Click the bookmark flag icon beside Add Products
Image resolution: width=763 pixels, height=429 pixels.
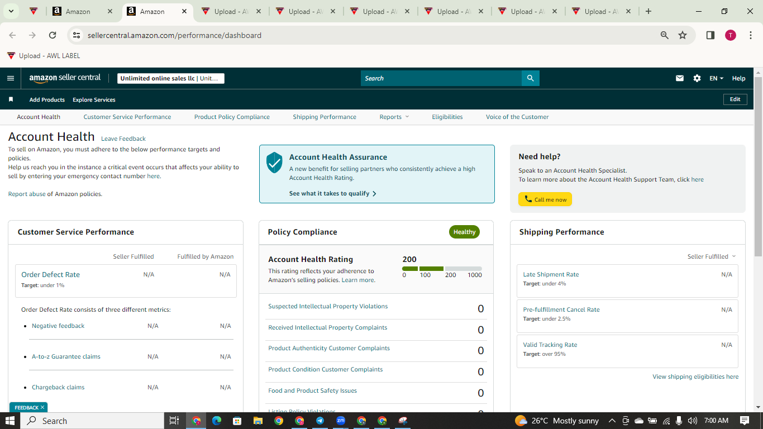11,99
